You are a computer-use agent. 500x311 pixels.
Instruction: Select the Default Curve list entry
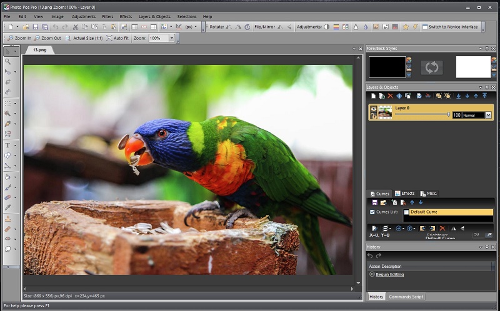(x=451, y=212)
